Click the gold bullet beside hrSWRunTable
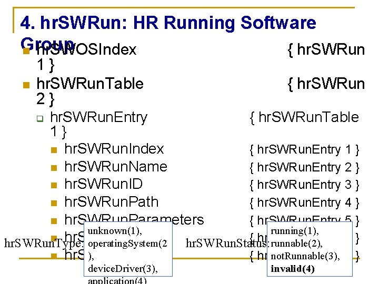 coord(26,85)
